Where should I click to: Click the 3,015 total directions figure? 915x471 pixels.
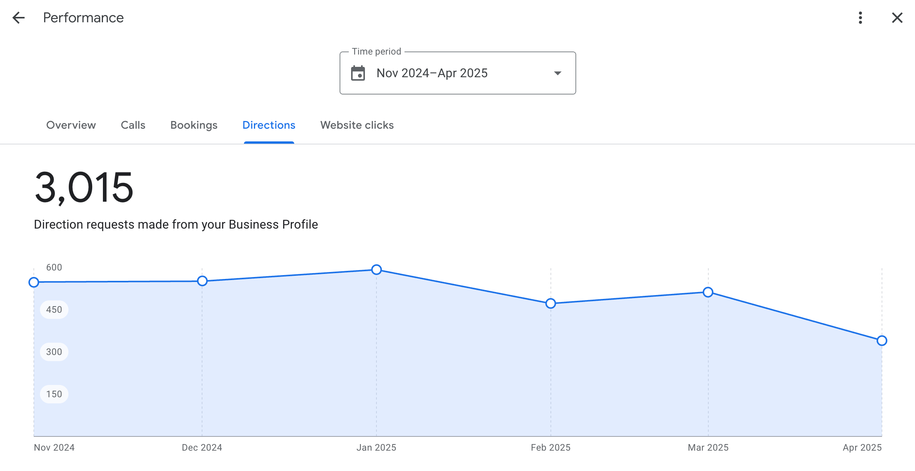pos(84,188)
